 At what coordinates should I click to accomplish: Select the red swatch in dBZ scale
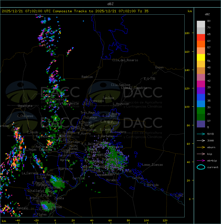click(201, 38)
